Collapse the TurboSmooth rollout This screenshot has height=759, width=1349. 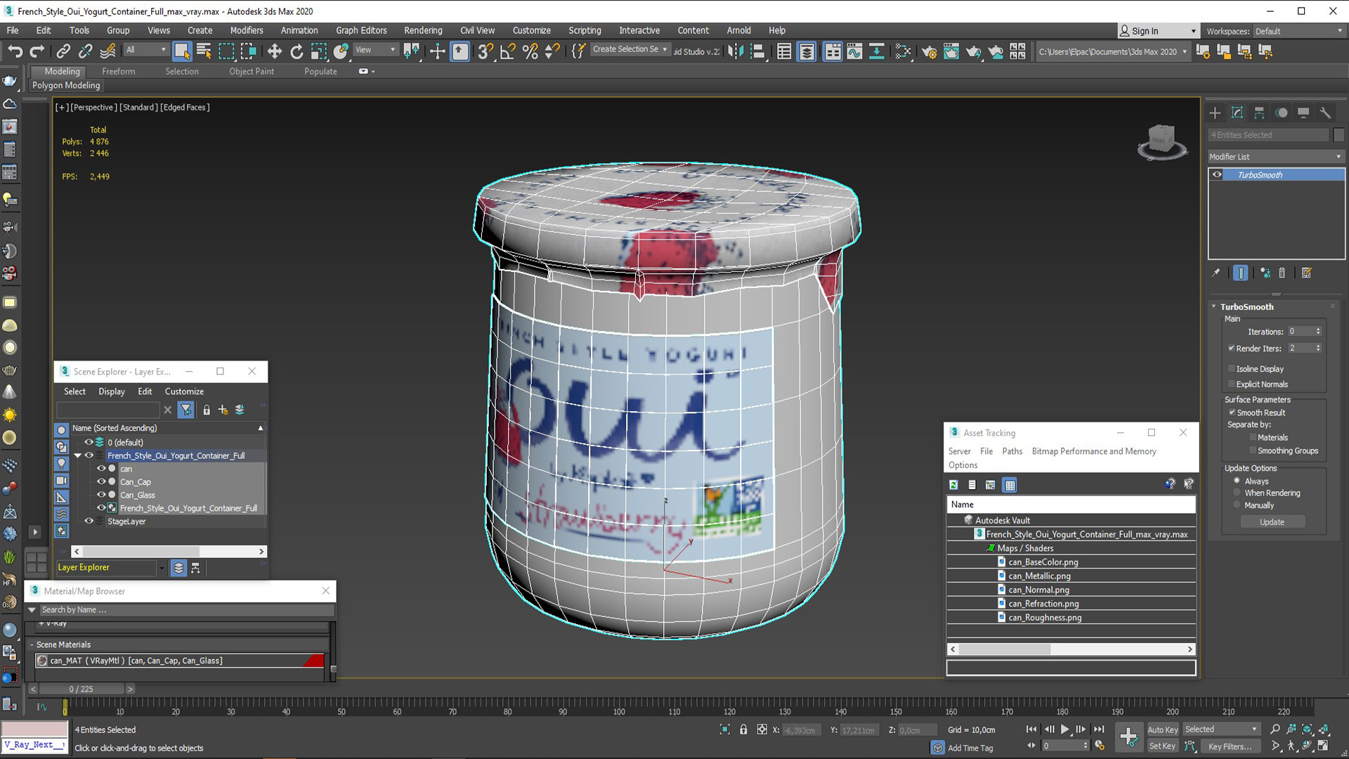[x=1213, y=306]
